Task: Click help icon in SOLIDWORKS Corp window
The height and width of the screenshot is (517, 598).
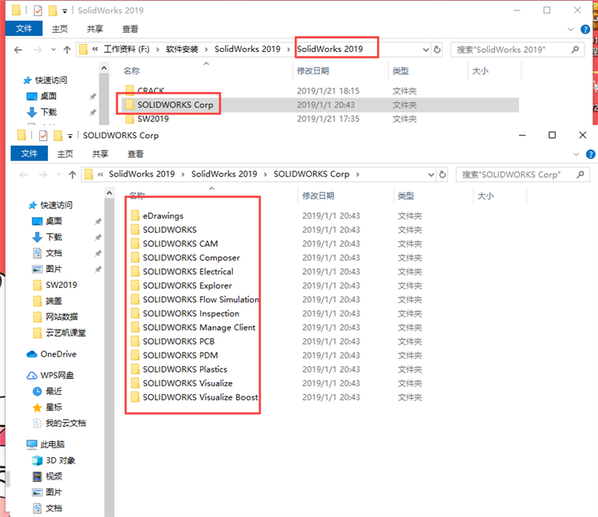Action: [590, 154]
